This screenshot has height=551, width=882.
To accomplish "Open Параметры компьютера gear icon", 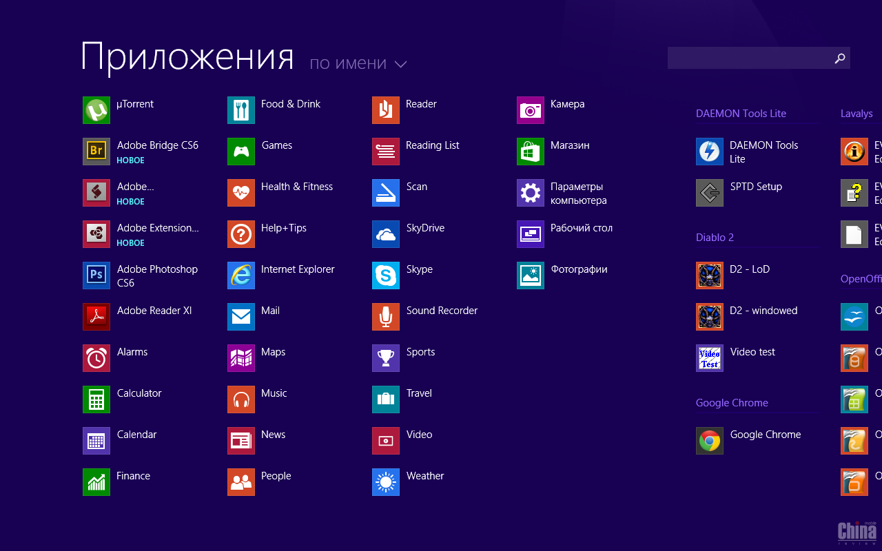I will click(531, 193).
